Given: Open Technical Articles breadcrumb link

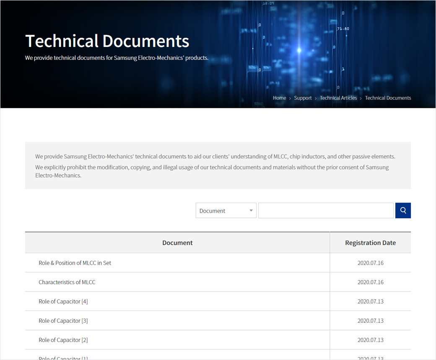Looking at the screenshot, I should (x=338, y=98).
